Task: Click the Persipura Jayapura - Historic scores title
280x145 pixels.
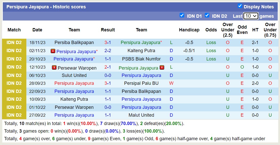Action: (46, 7)
